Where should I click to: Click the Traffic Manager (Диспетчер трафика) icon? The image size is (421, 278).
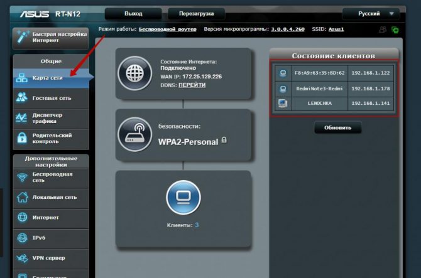(22, 117)
